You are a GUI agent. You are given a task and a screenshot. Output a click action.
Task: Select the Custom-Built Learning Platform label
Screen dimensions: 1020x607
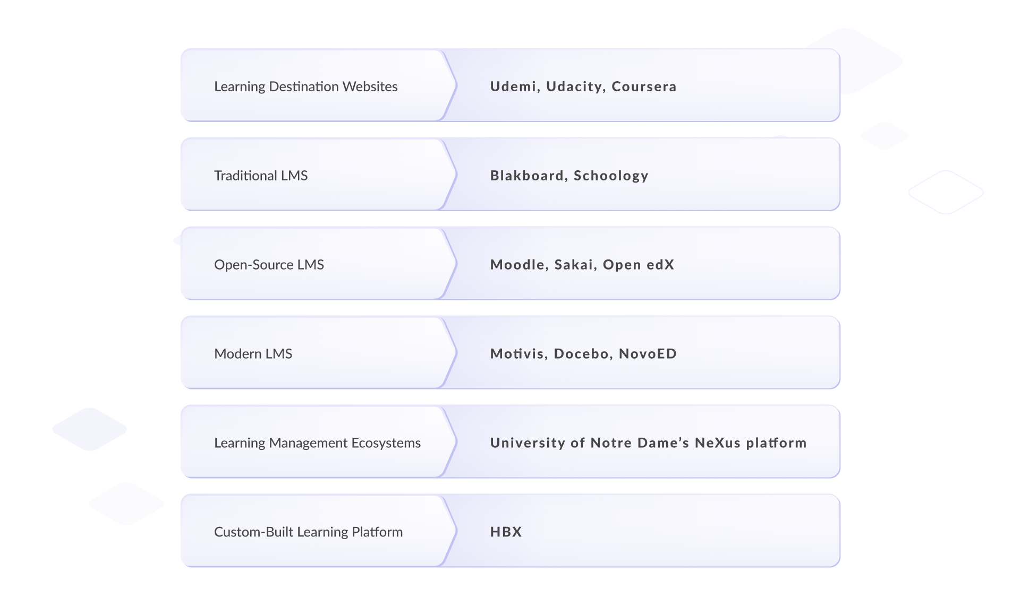(308, 532)
